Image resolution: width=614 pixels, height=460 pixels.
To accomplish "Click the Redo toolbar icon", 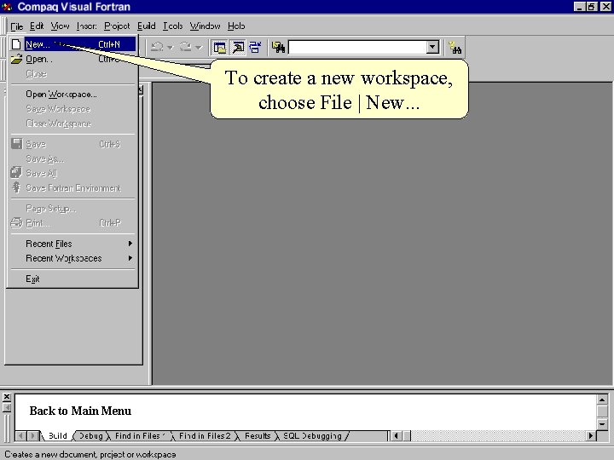I will point(185,48).
